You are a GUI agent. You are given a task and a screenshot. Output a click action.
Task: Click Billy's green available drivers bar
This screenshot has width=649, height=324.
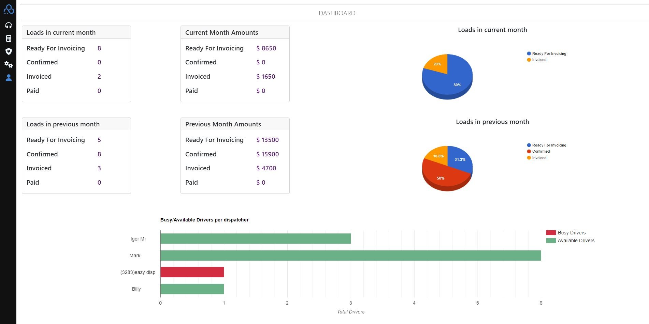[192, 289]
